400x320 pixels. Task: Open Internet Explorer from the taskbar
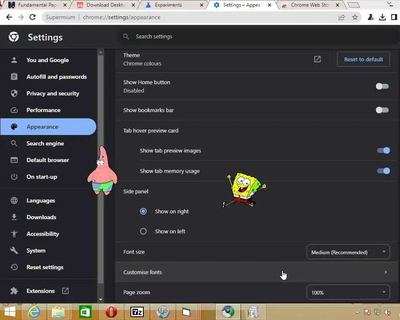(x=34, y=312)
